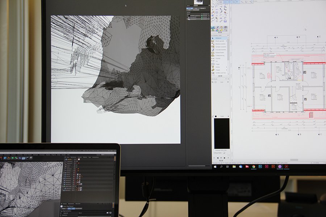Open File Explorer from the taskbar
Image resolution: width=326 pixels, height=217 pixels.
pyautogui.click(x=234, y=167)
